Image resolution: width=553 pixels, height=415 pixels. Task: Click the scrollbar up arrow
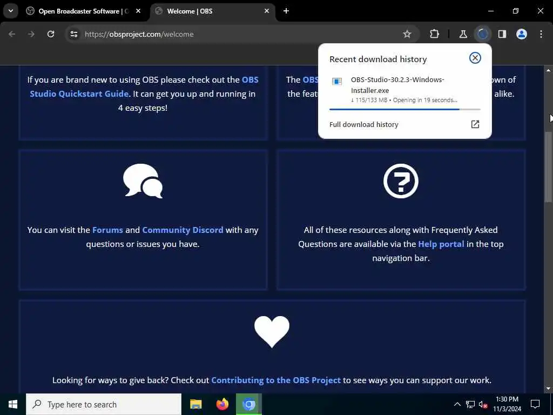549,70
